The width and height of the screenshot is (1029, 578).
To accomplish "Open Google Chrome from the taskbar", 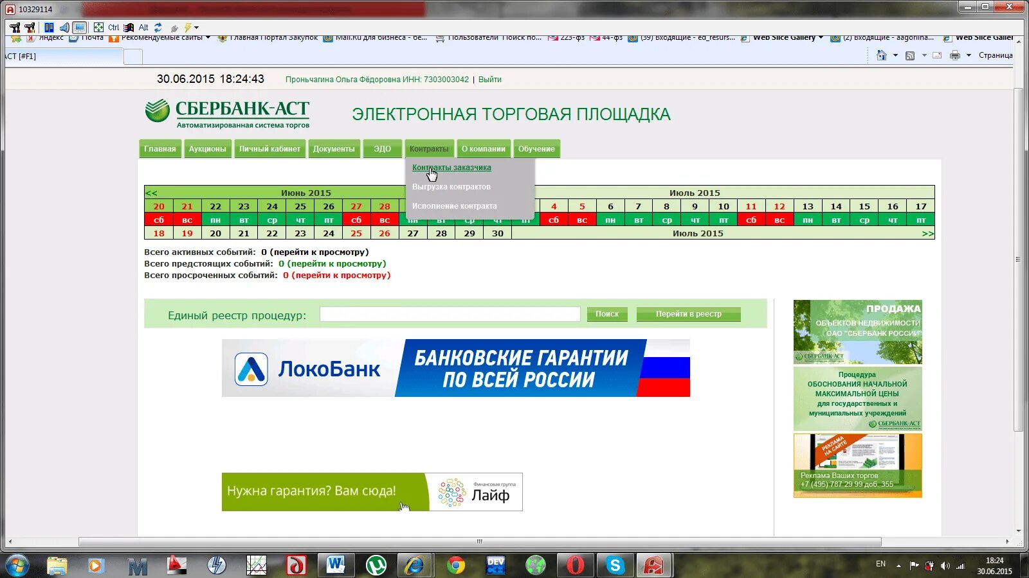I will [456, 566].
